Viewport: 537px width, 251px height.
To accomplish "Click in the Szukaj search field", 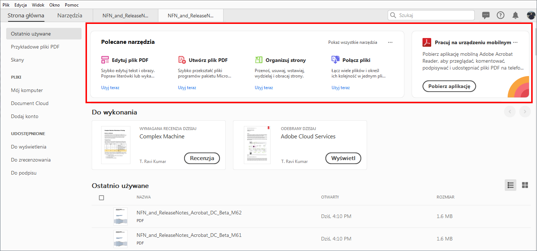I will [x=431, y=15].
